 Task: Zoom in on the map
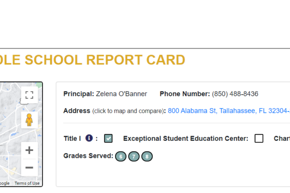click(29, 150)
